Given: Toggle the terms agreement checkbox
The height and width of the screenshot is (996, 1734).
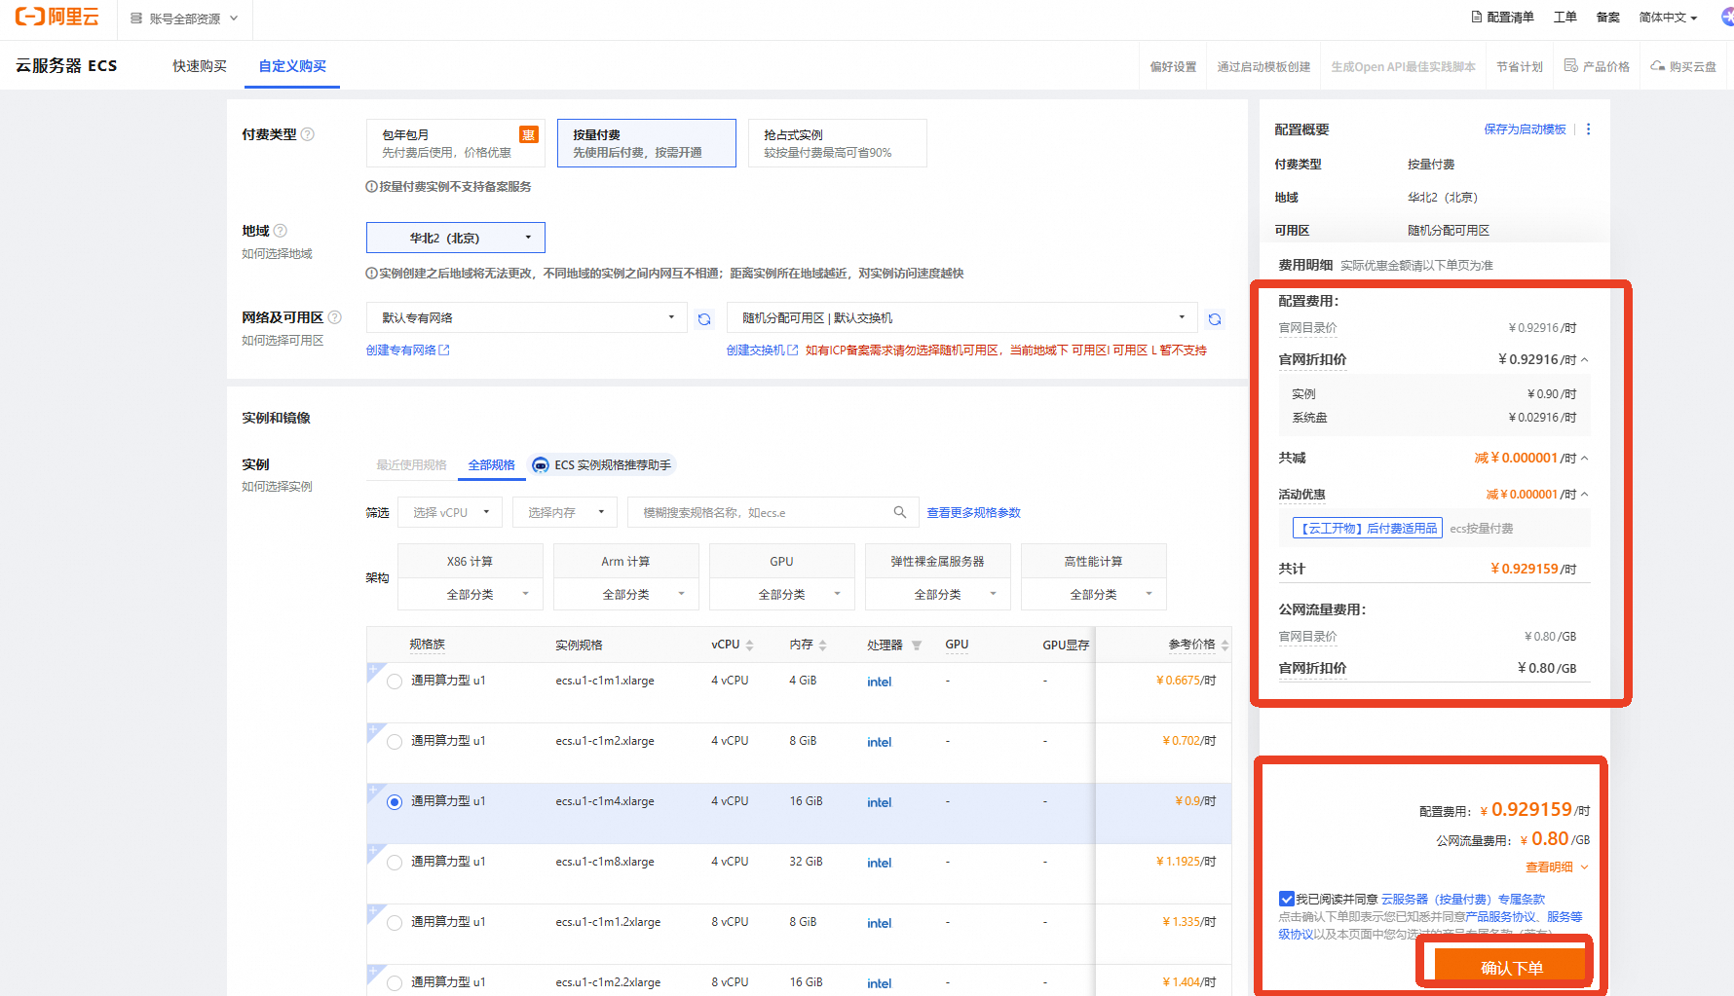Looking at the screenshot, I should click(x=1287, y=899).
